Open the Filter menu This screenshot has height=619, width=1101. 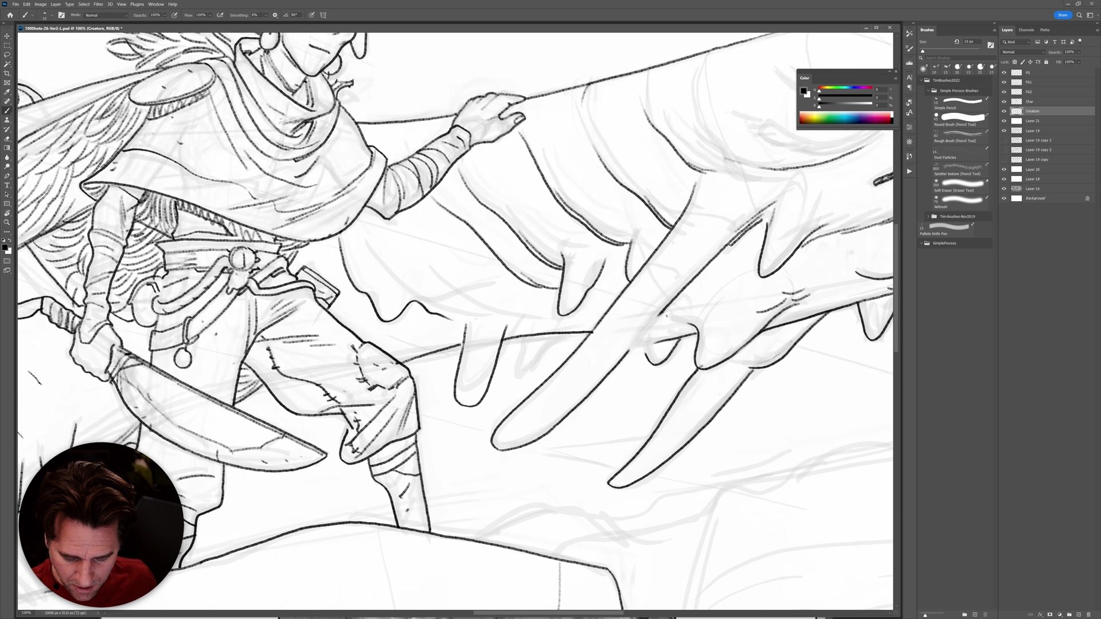98,4
